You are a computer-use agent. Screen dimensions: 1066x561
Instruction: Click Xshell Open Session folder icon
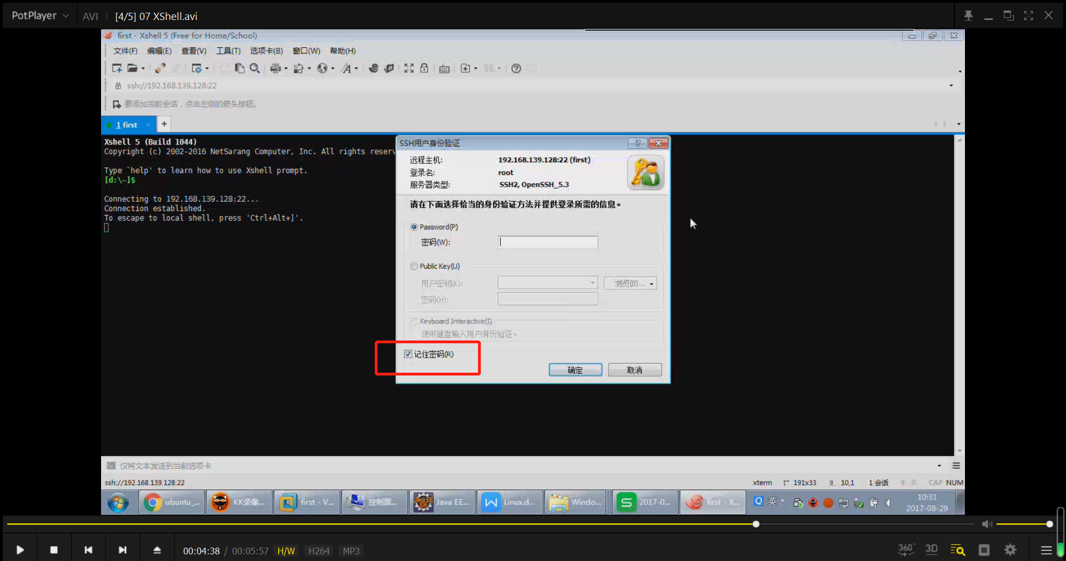pyautogui.click(x=132, y=68)
